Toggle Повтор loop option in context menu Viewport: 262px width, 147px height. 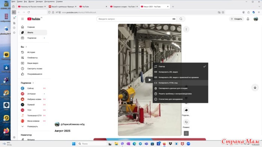pyautogui.click(x=180, y=67)
